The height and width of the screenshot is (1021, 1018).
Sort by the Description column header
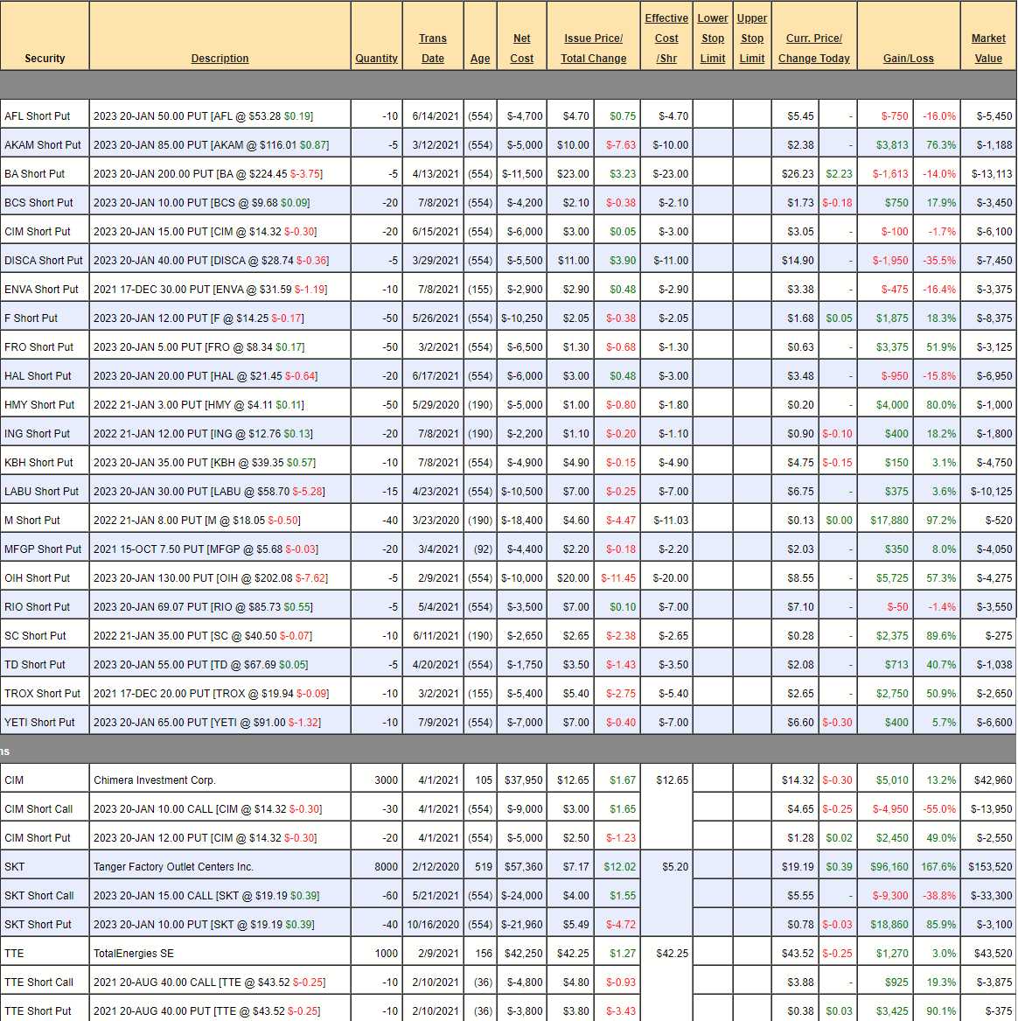click(220, 59)
